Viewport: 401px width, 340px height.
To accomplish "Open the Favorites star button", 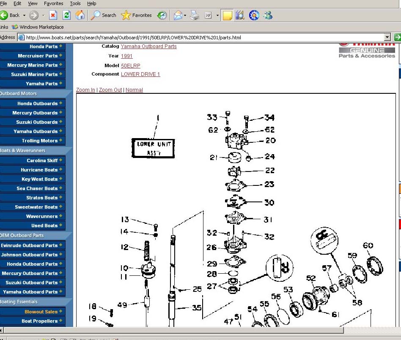I will [x=136, y=15].
